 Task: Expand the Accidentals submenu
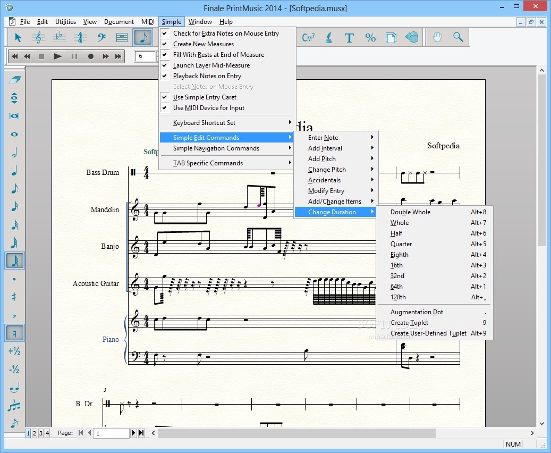click(336, 180)
